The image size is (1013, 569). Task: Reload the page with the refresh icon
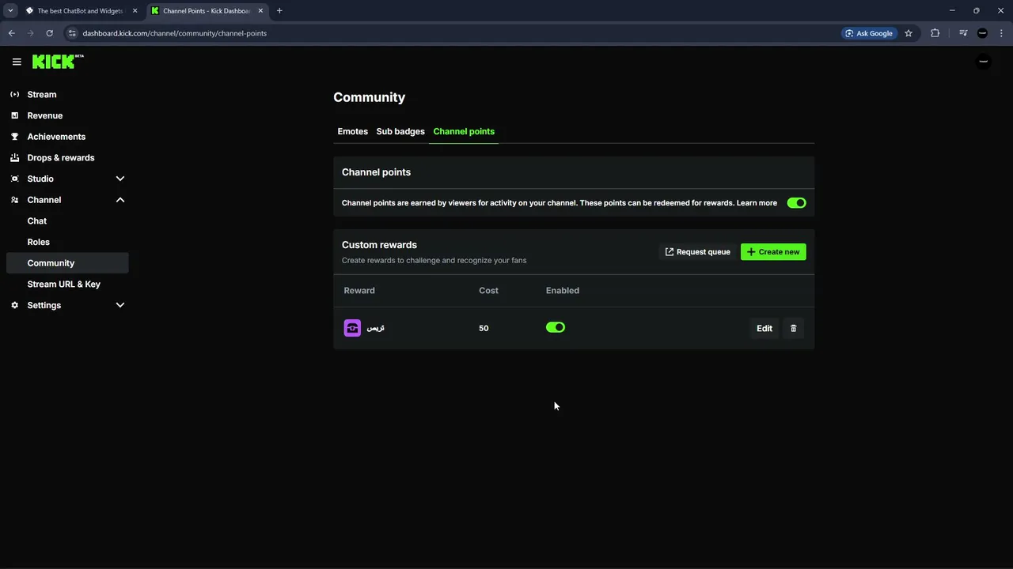pos(49,33)
